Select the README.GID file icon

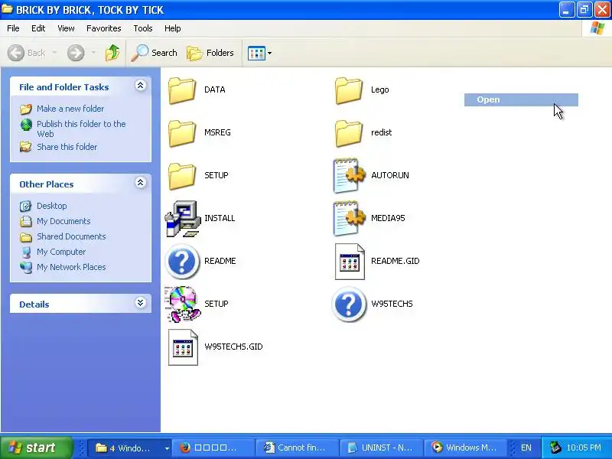[x=350, y=262]
